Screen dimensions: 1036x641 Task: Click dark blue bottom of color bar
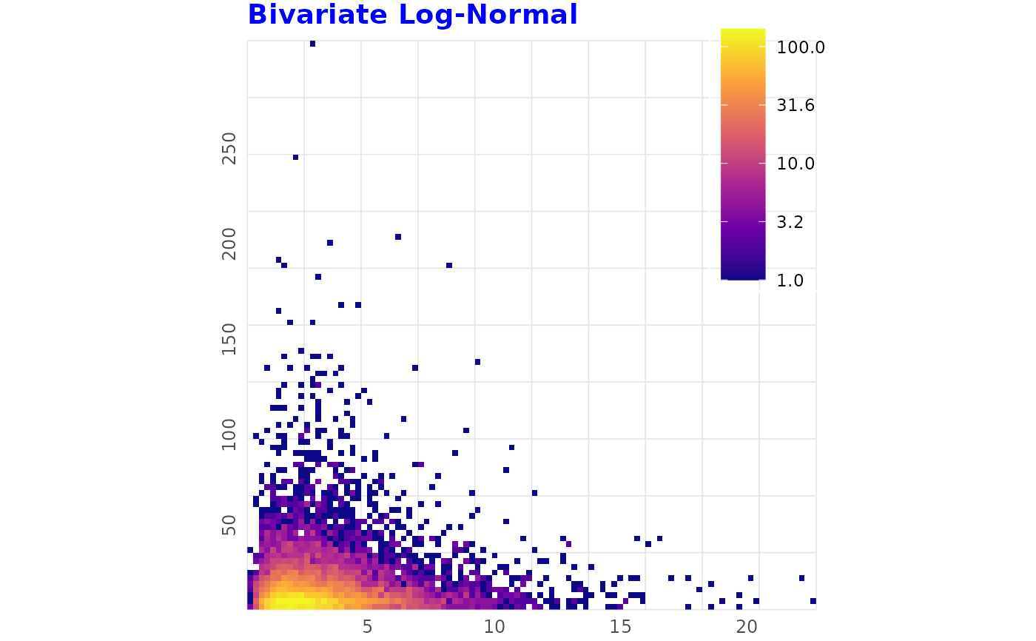pyautogui.click(x=743, y=276)
